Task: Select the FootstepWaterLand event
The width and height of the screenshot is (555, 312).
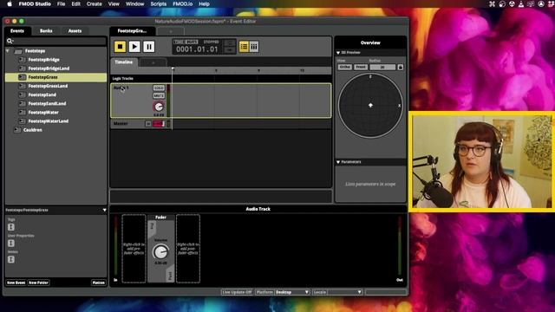Action: [49, 121]
